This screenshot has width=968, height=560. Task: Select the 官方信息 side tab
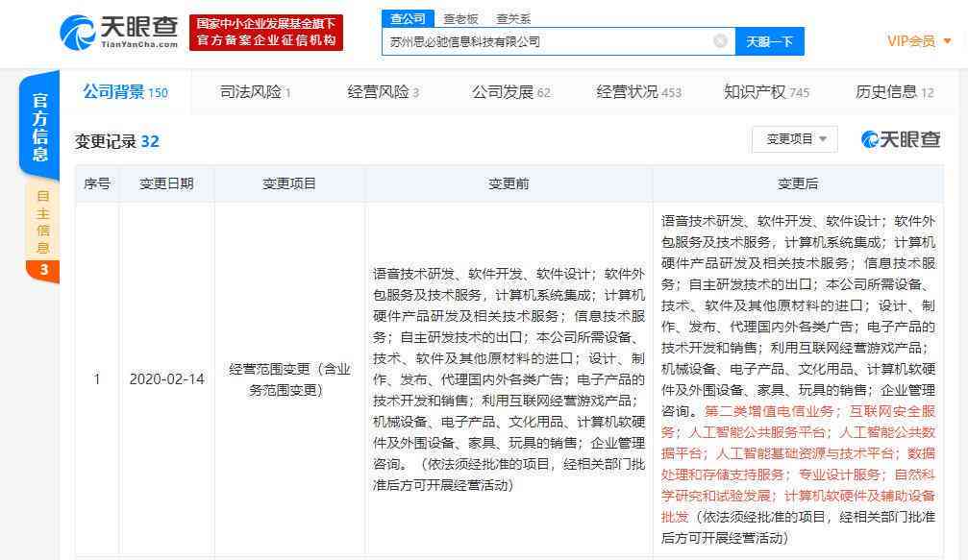(40, 127)
